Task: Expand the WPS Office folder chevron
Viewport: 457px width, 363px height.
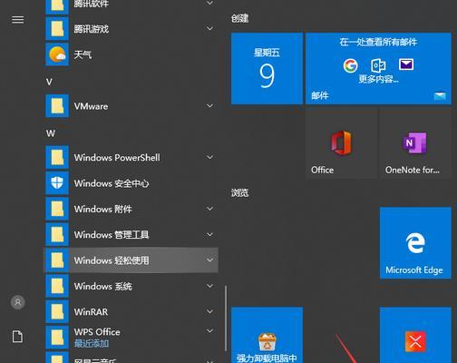Action: pyautogui.click(x=209, y=331)
